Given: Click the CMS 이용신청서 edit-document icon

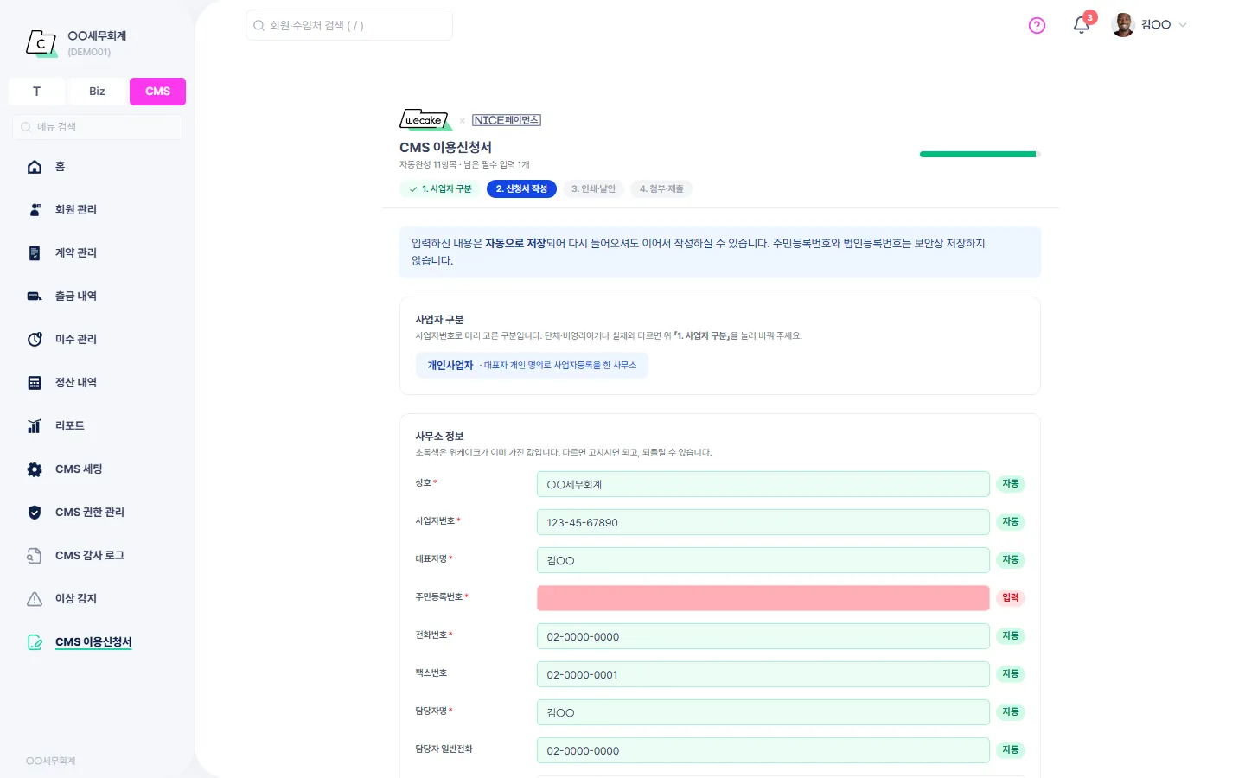Looking at the screenshot, I should point(35,642).
